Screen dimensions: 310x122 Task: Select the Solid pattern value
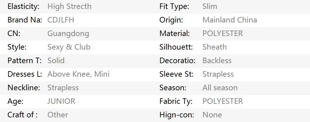pyautogui.click(x=56, y=61)
